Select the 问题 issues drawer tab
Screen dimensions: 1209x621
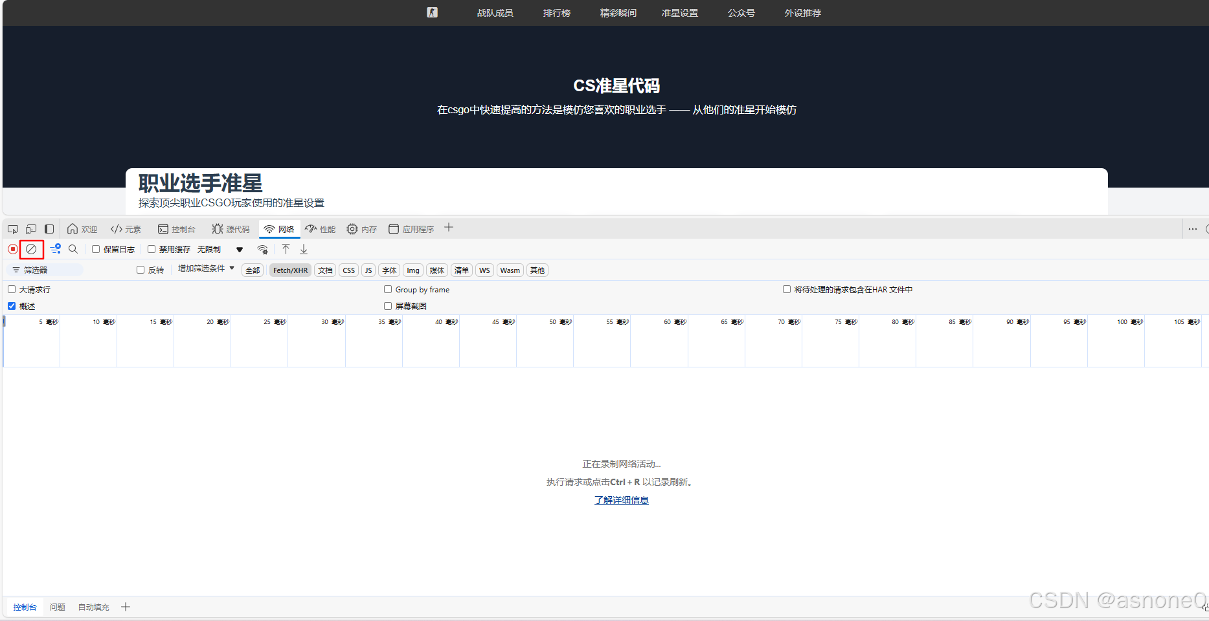point(58,607)
